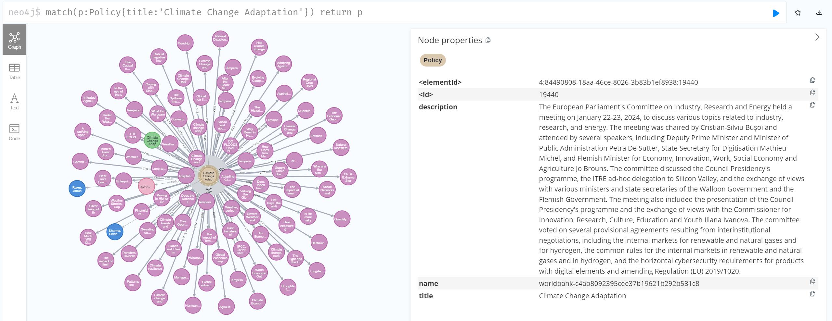Copy all node properties using the header copy icon

[488, 40]
